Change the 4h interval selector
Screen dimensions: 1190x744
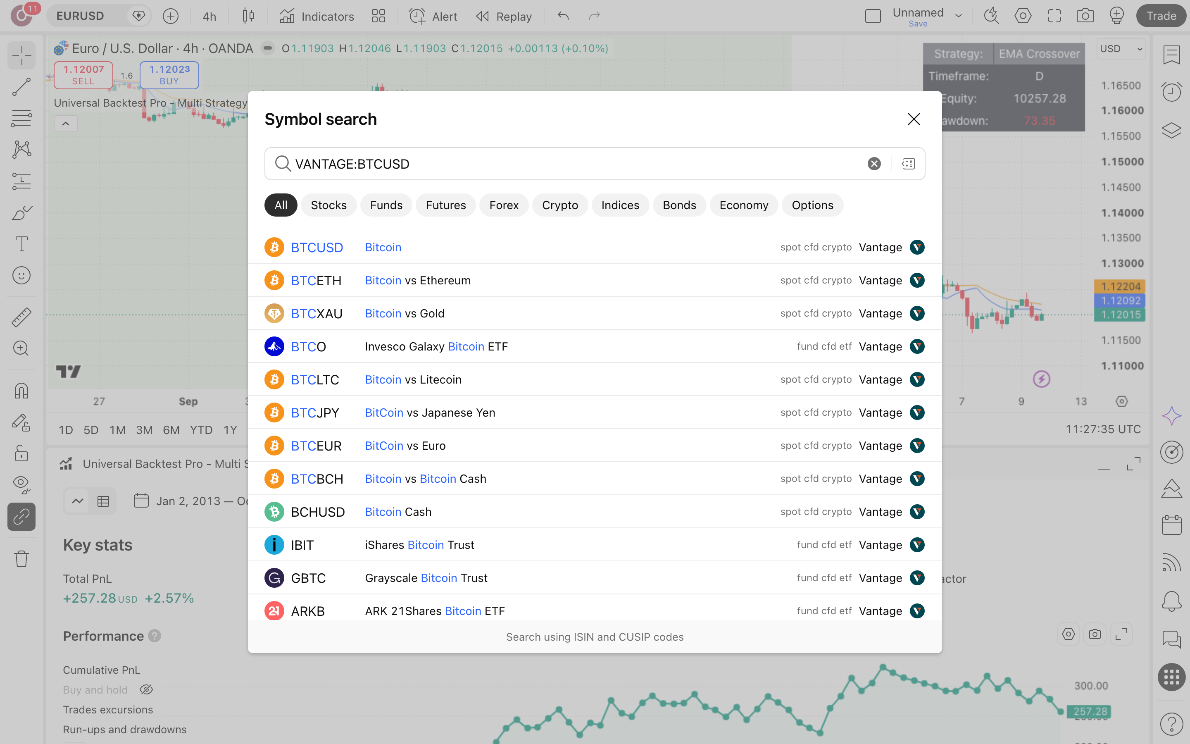tap(209, 16)
